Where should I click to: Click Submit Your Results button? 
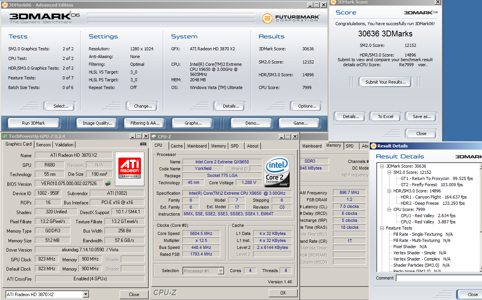[386, 82]
